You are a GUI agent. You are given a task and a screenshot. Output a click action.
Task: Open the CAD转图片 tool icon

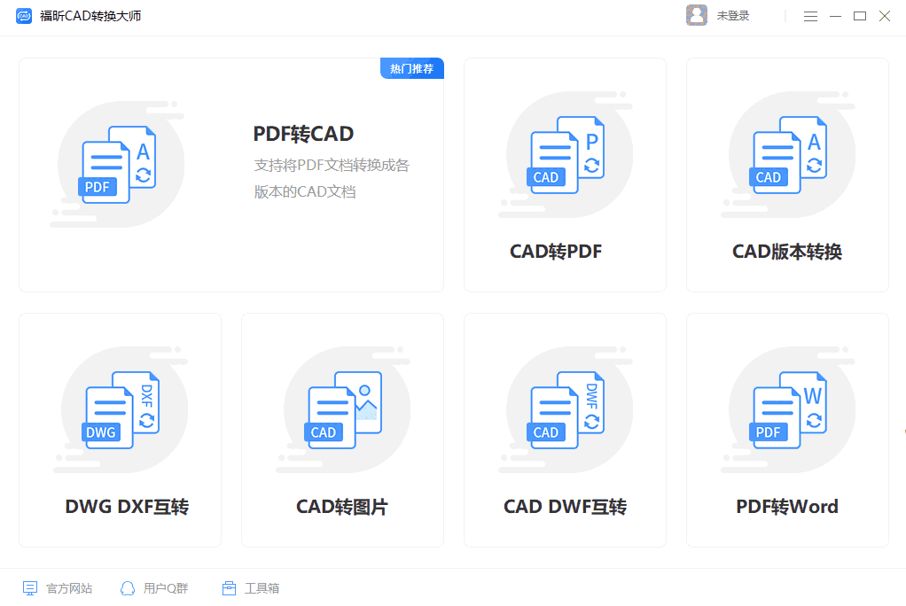pyautogui.click(x=342, y=409)
